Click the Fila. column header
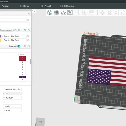Image resolution: width=126 pixels, height=126 pixels. [22, 54]
